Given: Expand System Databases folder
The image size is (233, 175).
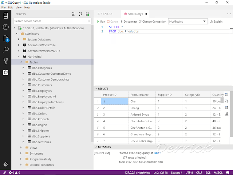Looking at the screenshot, I should click(x=19, y=39).
